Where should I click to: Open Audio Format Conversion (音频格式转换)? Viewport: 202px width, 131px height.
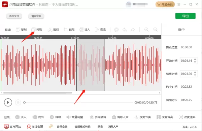82,127
